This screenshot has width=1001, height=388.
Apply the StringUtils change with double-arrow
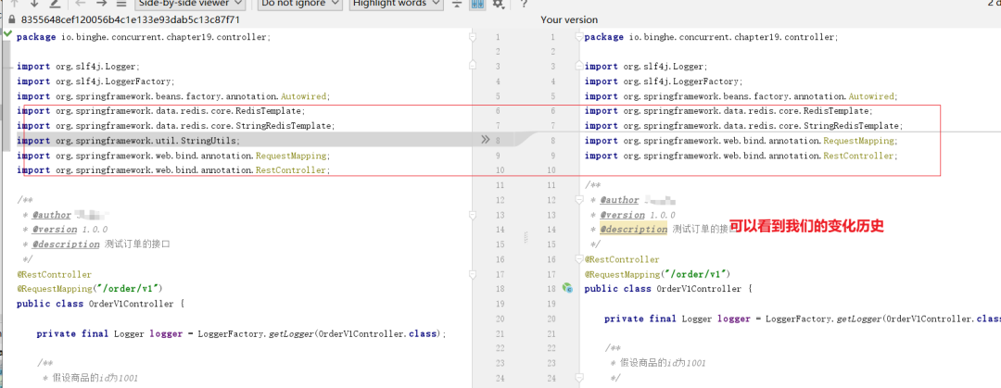click(x=485, y=140)
